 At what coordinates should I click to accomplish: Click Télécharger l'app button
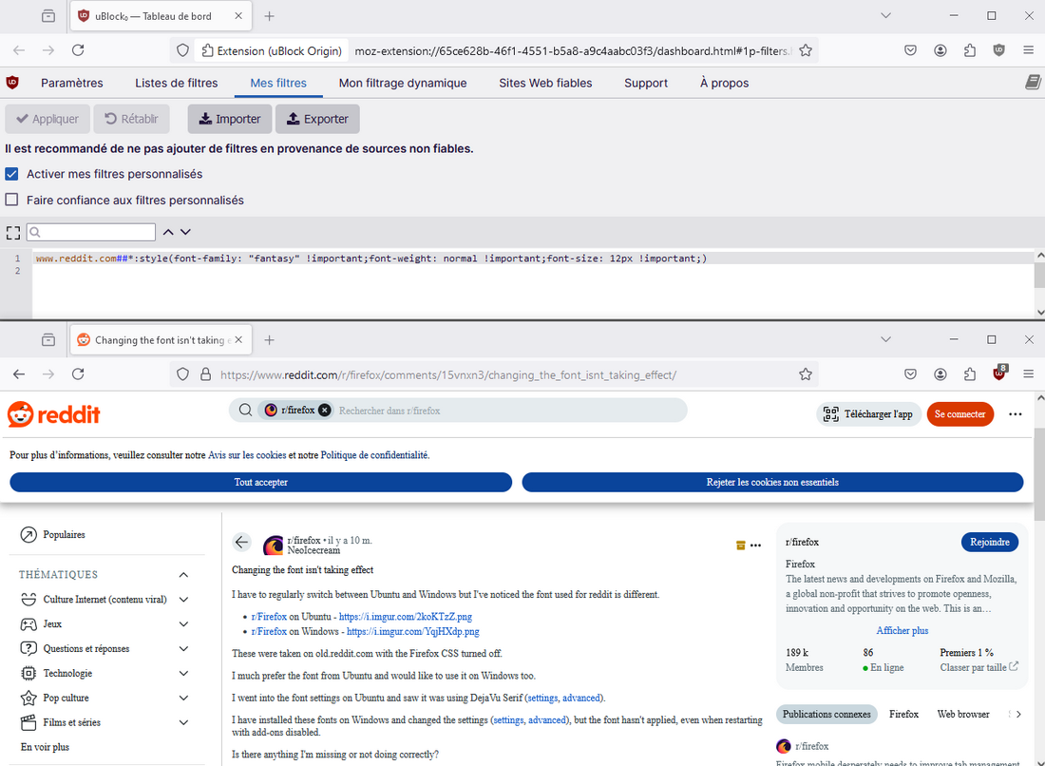pyautogui.click(x=868, y=414)
